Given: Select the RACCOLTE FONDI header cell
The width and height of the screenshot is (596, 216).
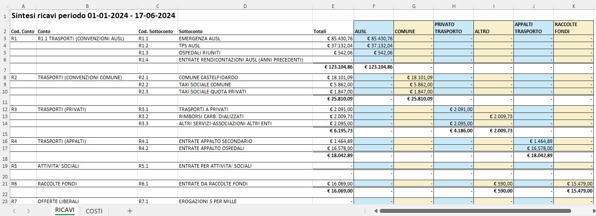Looking at the screenshot, I should (x=573, y=27).
